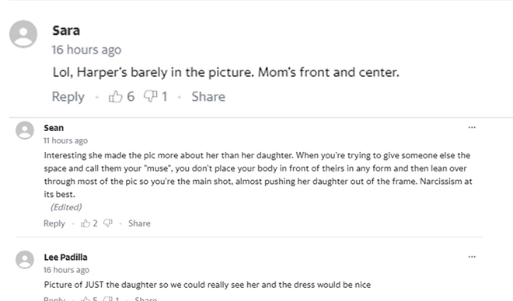Open more options menu on Sean's comment

(x=472, y=127)
